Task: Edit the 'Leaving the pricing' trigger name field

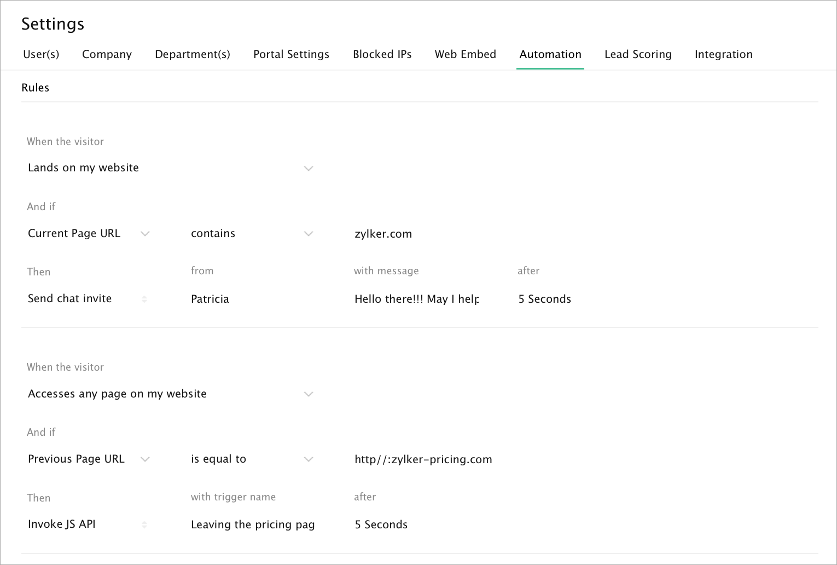Action: (x=252, y=524)
